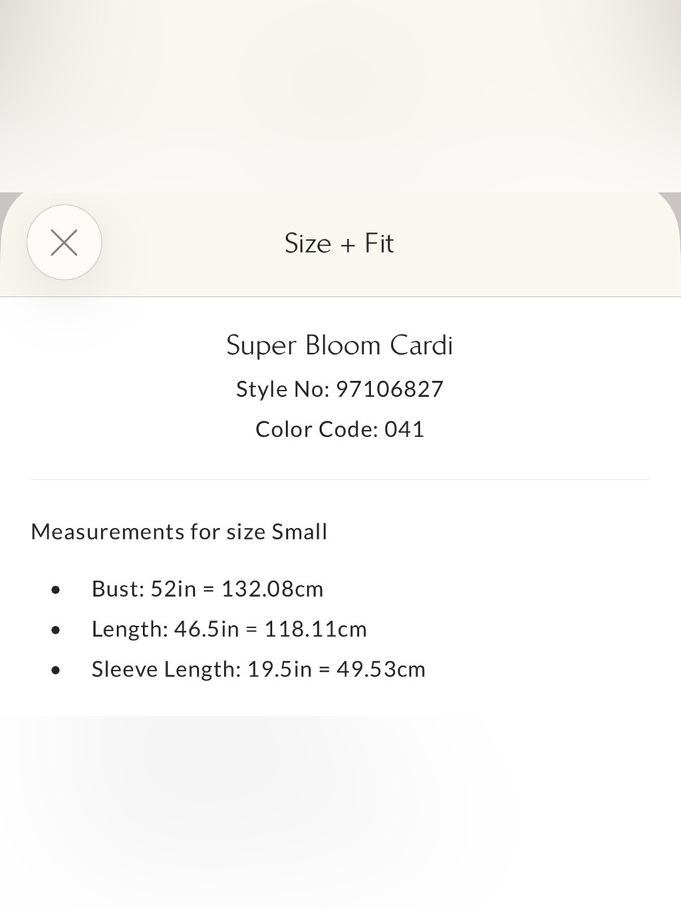
Task: Tap the bullet beside the Sleeve Length measurement
Action: click(x=56, y=670)
